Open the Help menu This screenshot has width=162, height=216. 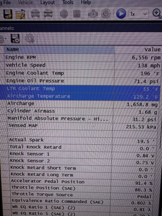pos(86,2)
